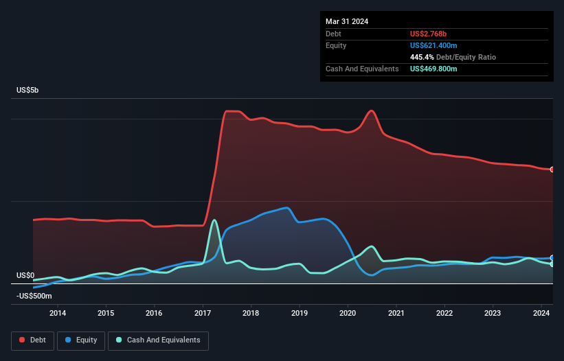Click the US$2.768b debt value

coord(428,34)
